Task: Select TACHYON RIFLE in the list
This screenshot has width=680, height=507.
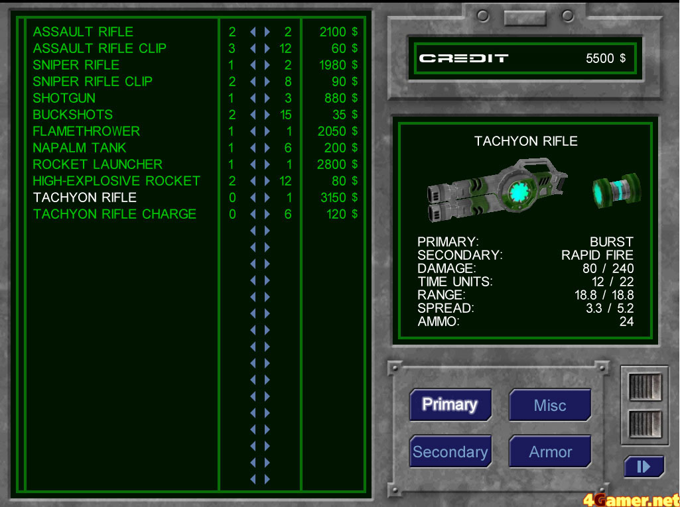Action: pos(84,197)
